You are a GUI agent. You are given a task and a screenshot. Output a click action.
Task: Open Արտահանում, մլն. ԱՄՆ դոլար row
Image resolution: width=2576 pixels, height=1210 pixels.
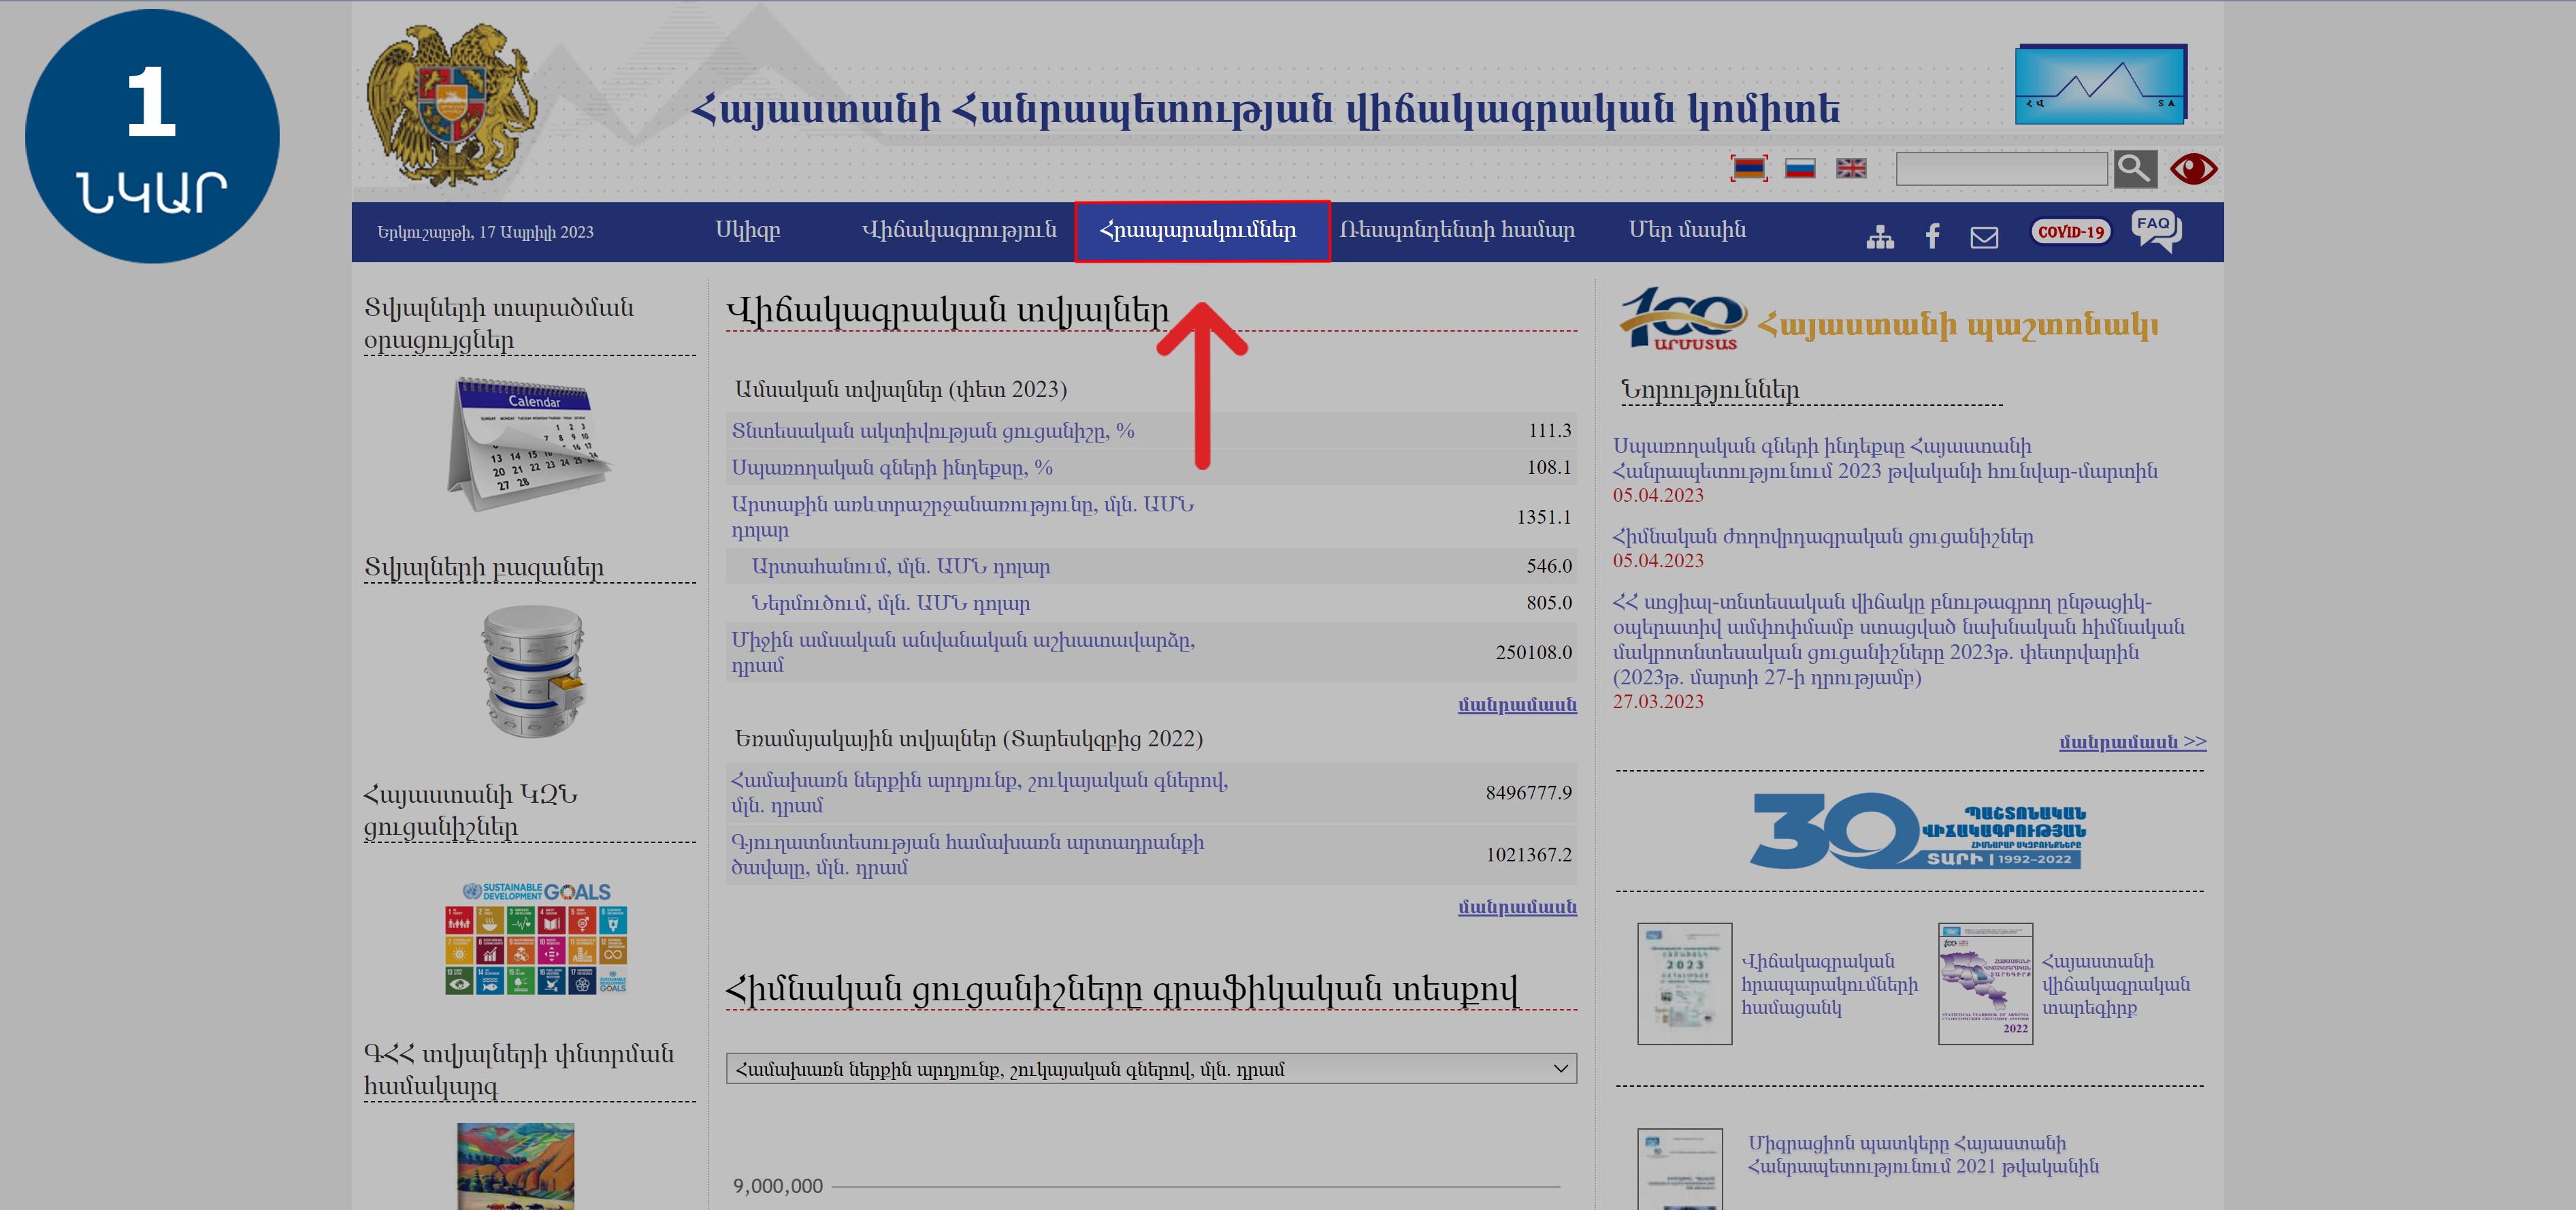1151,567
